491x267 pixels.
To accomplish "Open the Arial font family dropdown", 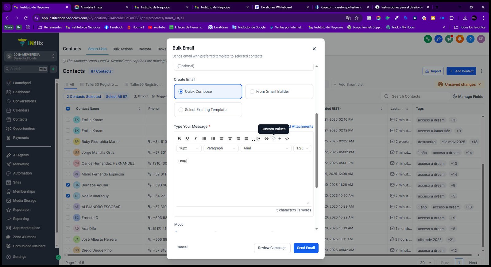I will click(x=266, y=148).
